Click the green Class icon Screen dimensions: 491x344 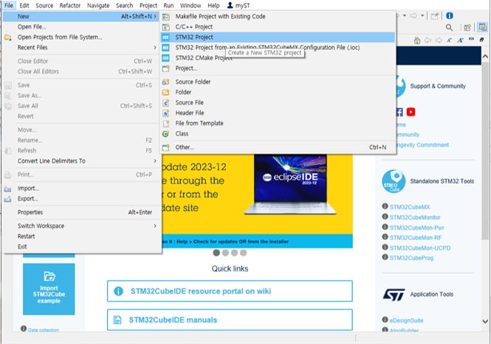(165, 134)
